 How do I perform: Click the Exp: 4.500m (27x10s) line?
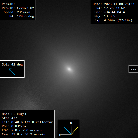point(113,20)
